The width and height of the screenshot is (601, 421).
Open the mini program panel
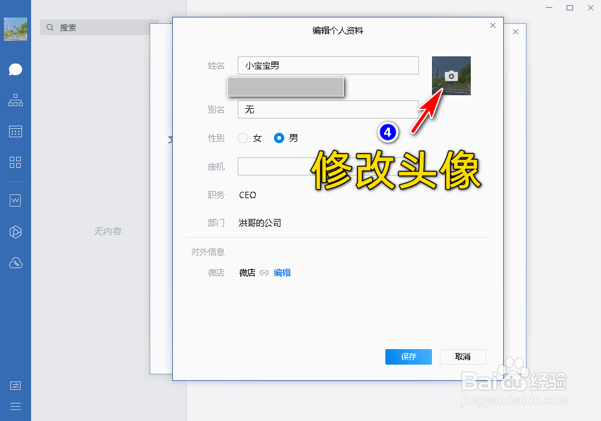[x=16, y=232]
